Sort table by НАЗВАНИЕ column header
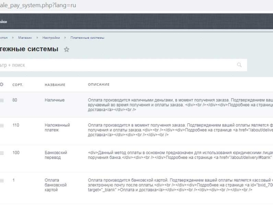 point(55,85)
